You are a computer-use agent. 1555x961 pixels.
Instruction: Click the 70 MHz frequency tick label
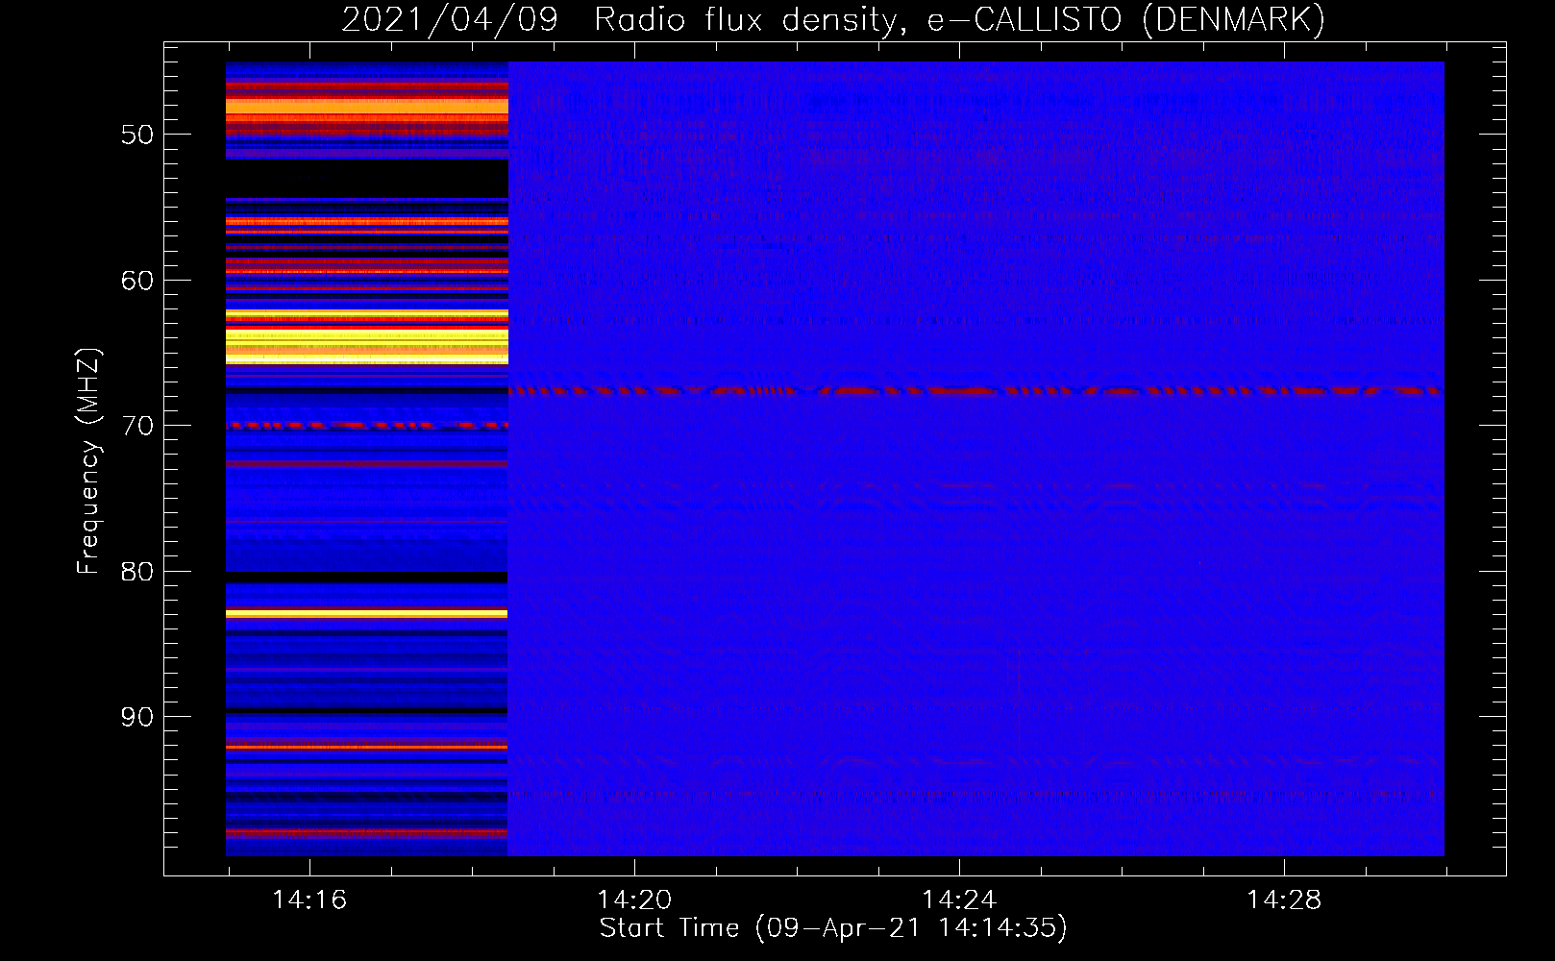click(x=137, y=426)
